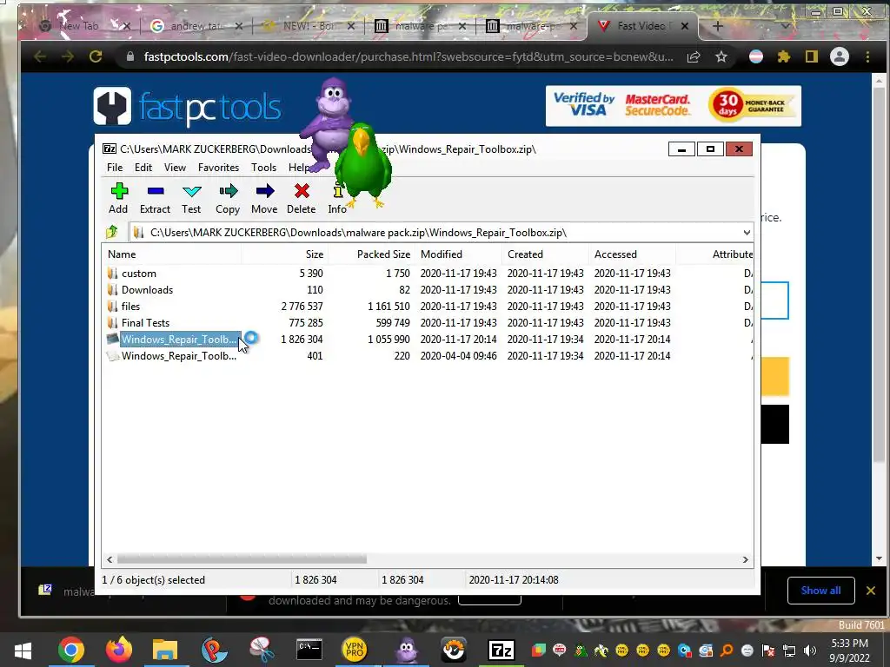The width and height of the screenshot is (890, 667).
Task: Sort by Packed Size column
Action: [372, 254]
